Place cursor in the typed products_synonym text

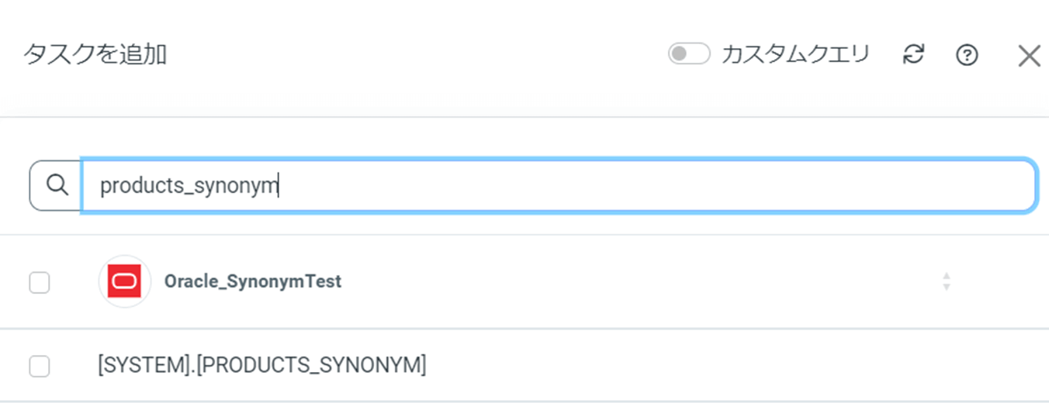[x=189, y=186]
